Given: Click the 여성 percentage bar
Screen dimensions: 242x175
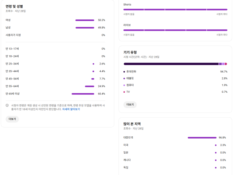Looking at the screenshot, I should pos(85,20).
